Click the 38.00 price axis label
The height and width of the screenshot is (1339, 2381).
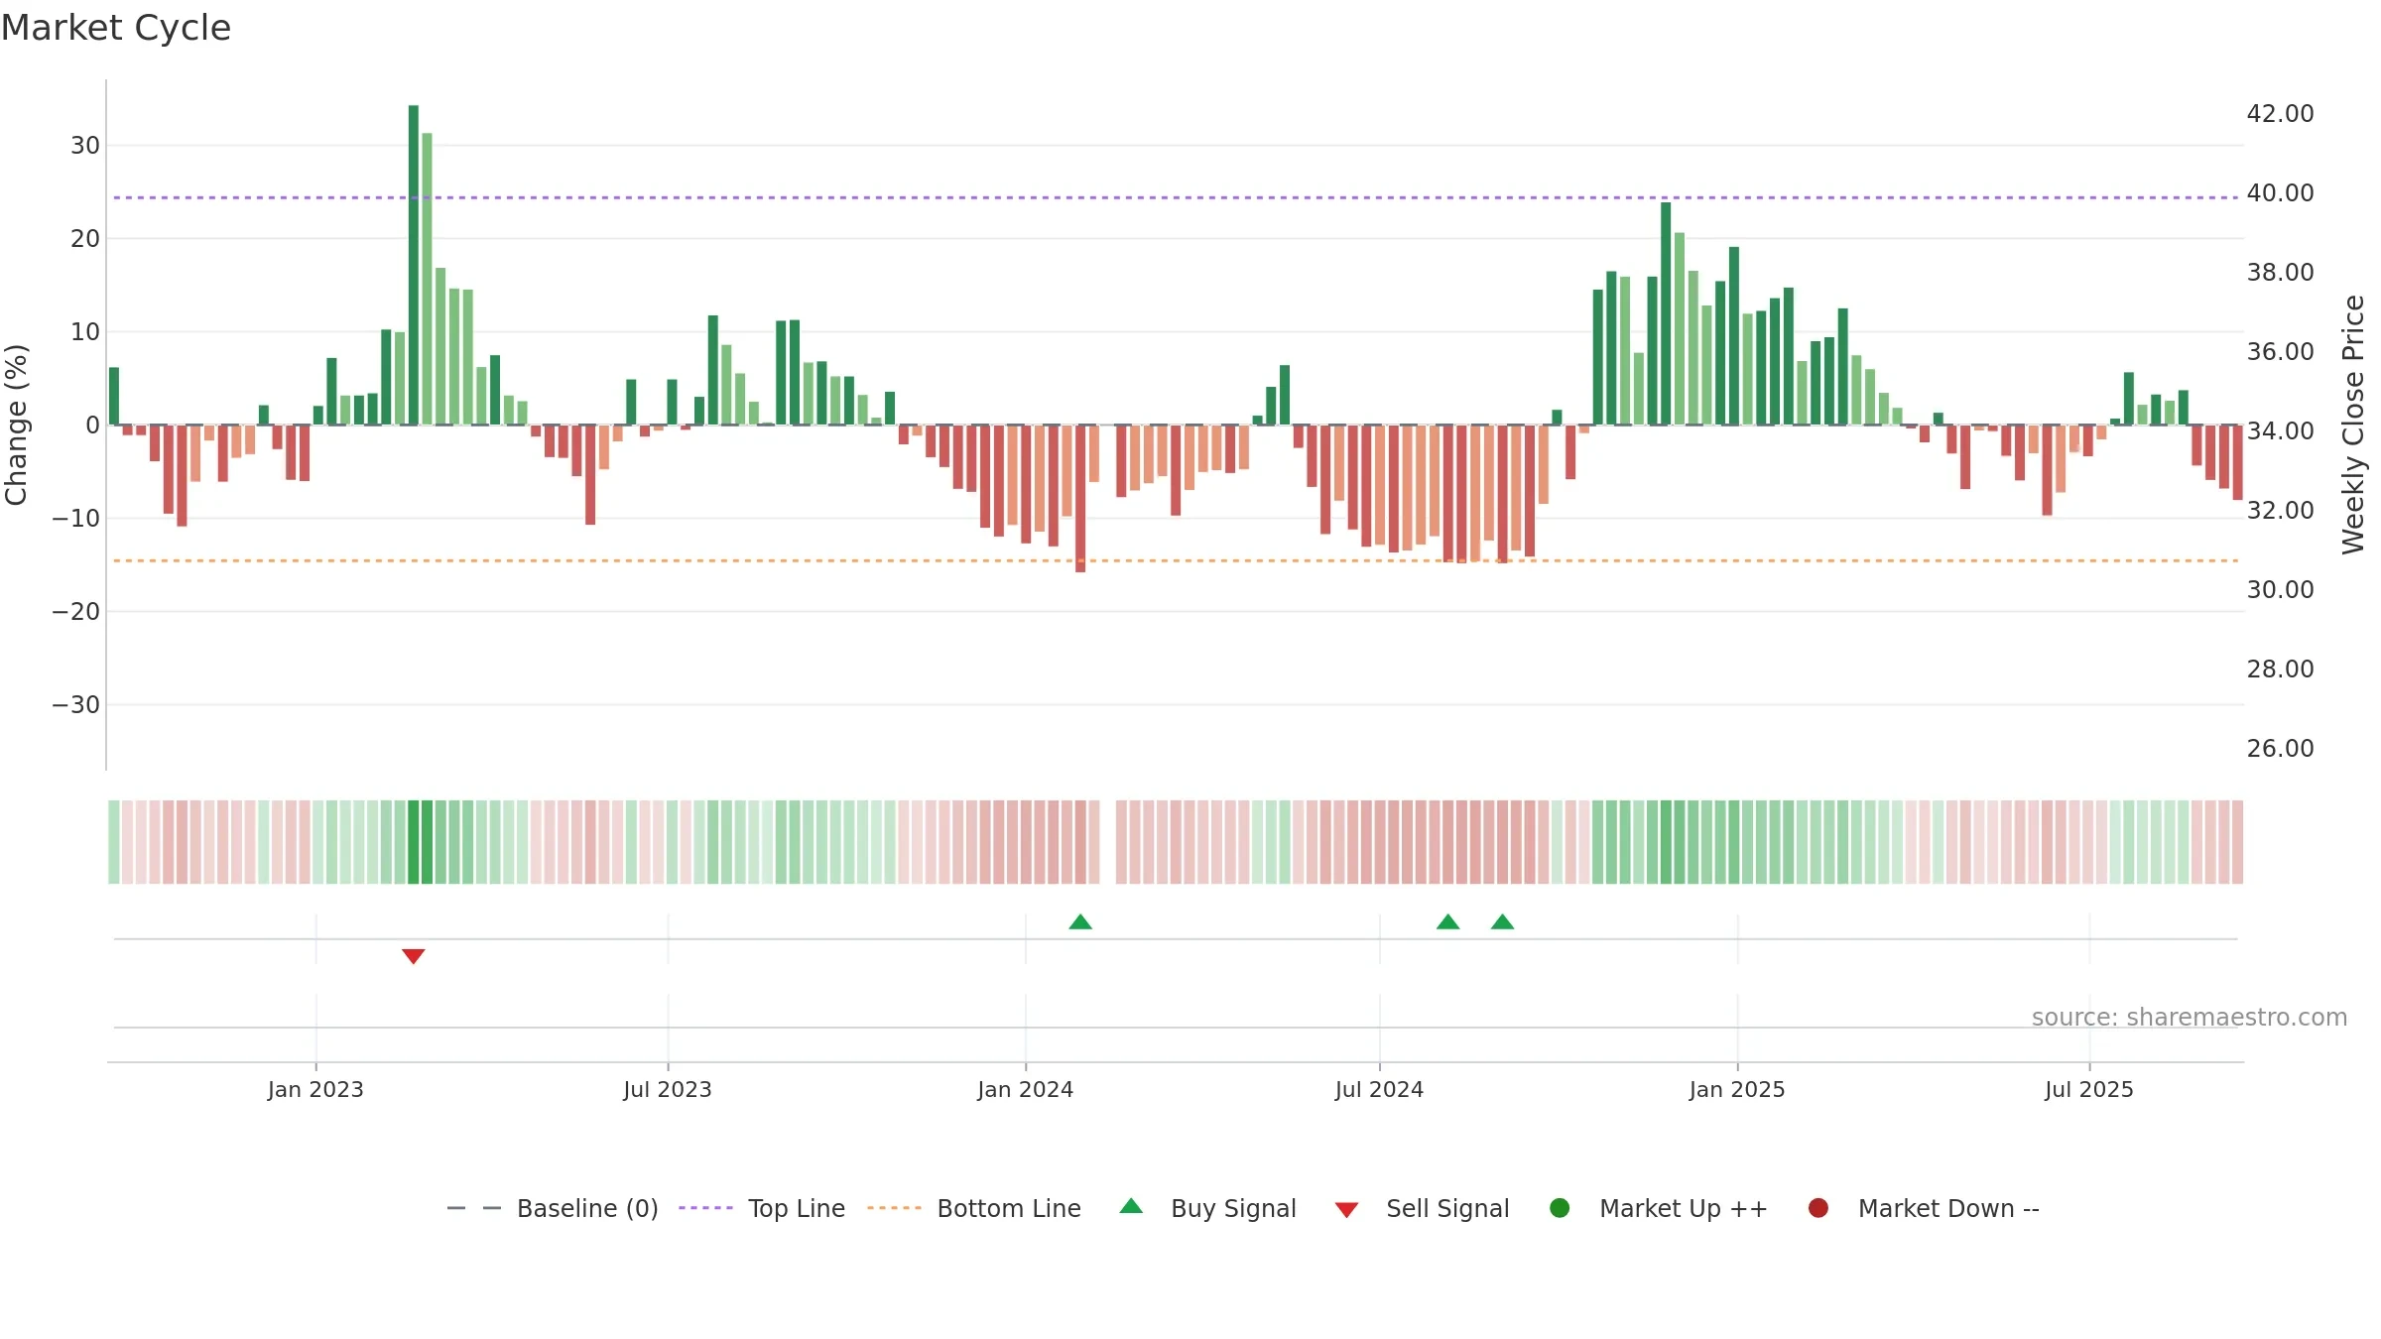(x=2280, y=272)
